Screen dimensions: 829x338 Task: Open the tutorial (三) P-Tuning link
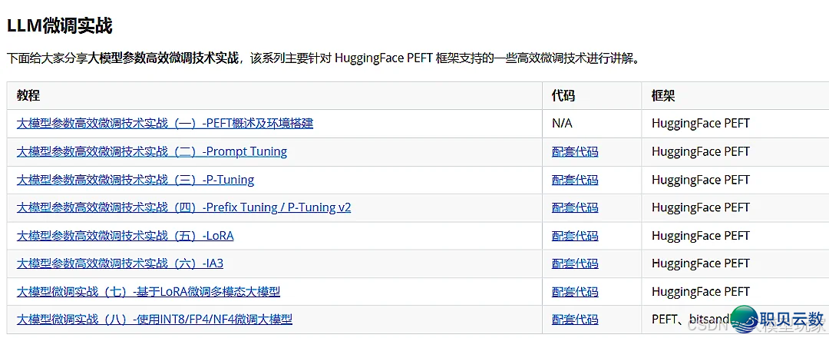135,180
